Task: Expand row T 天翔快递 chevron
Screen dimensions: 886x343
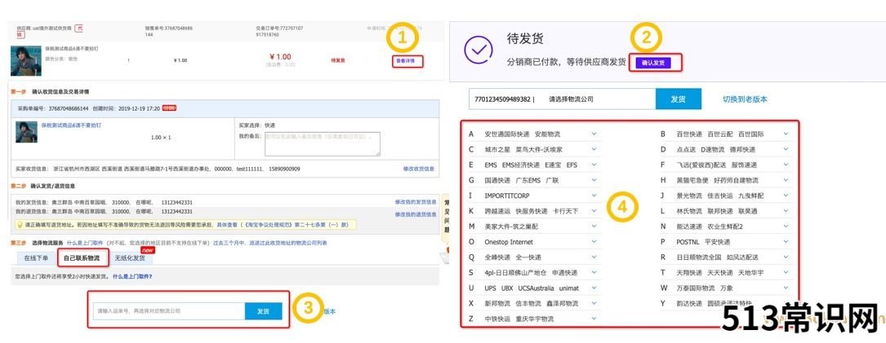Action: point(786,272)
